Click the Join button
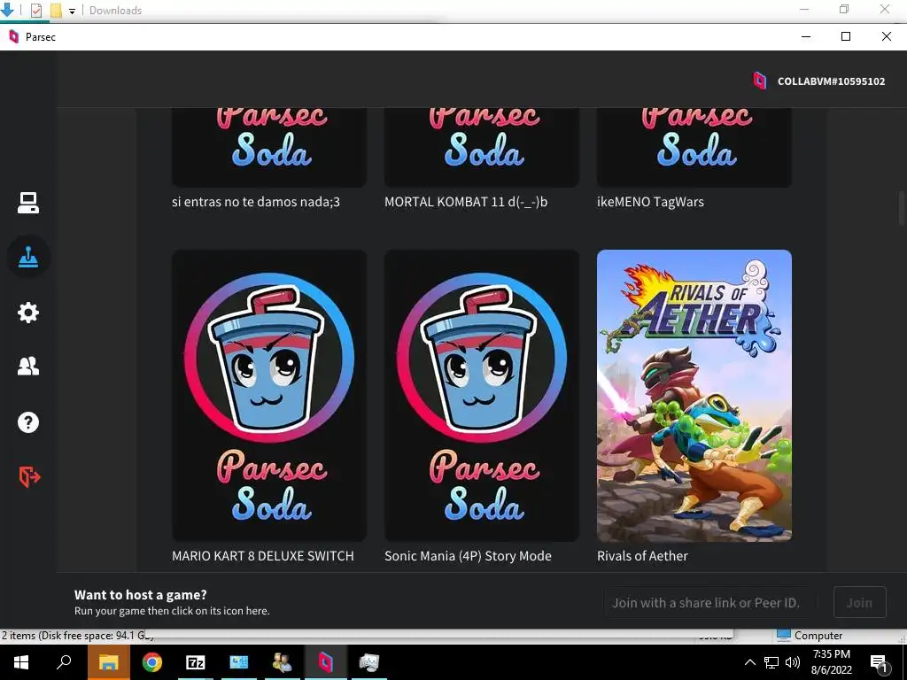The width and height of the screenshot is (907, 680). [x=859, y=602]
